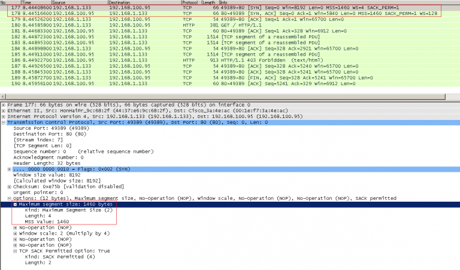Select the Source Port: 49389 line
This screenshot has width=460, height=270.
coord(48,128)
